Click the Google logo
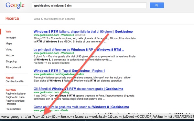The height and width of the screenshot is (121, 194). tap(15, 5)
